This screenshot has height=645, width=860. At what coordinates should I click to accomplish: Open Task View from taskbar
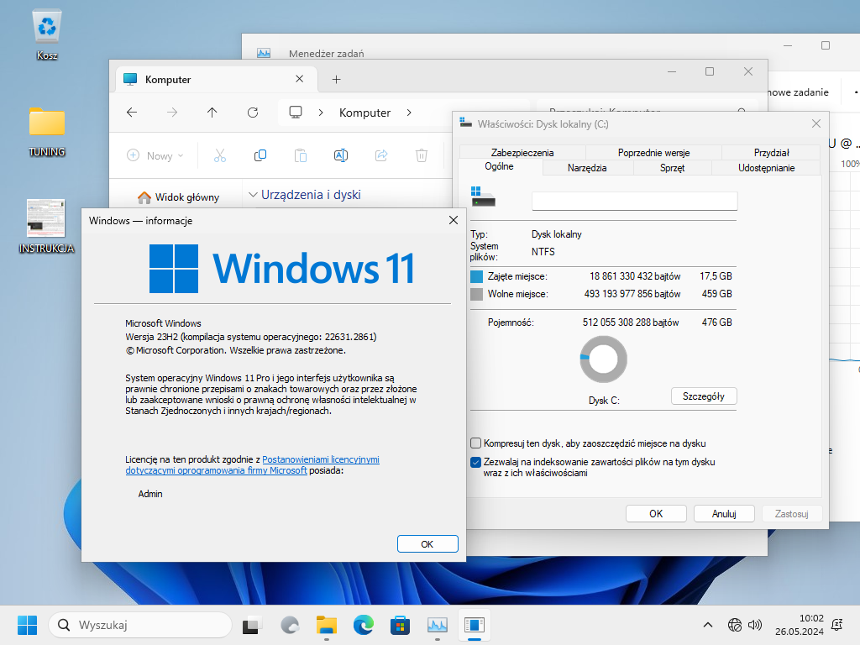[x=252, y=625]
